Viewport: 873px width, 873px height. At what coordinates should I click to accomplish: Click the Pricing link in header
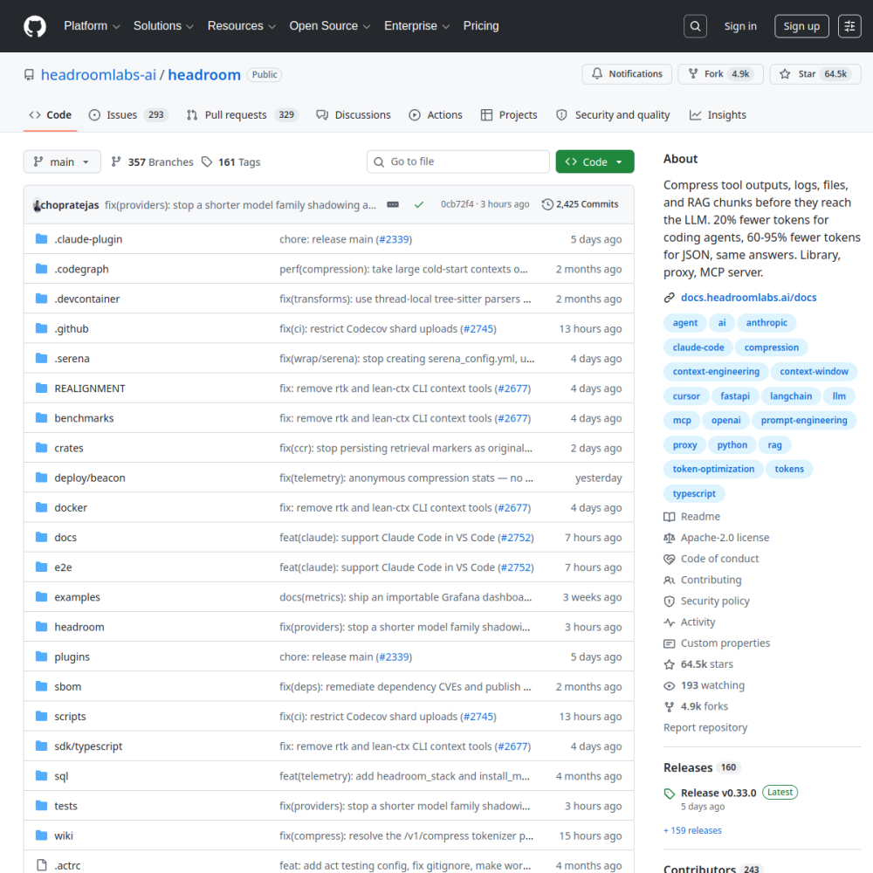(481, 26)
